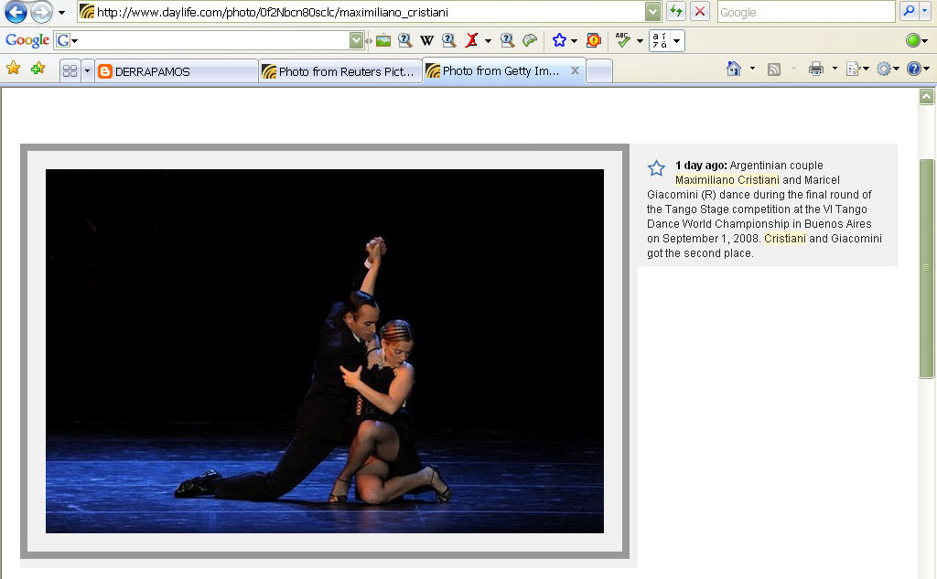Viewport: 937px width, 579px height.
Task: Open the Page menu icon
Action: 854,70
